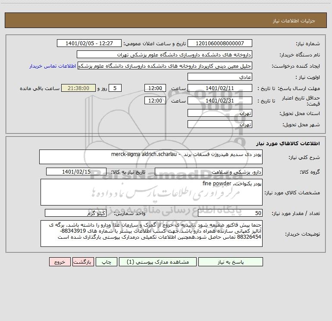The image size is (332, 321).
Task: Click the 'اطلاعات کالاهای مورد نیاز' section heading
Action: pyautogui.click(x=288, y=143)
